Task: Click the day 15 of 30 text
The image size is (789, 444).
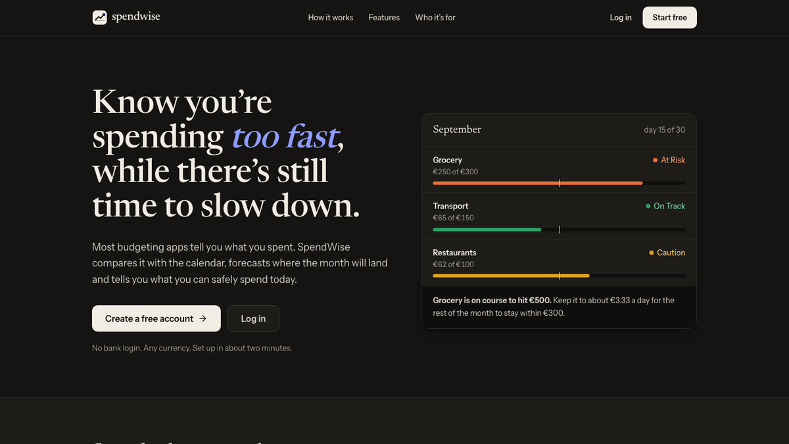Action: (664, 130)
